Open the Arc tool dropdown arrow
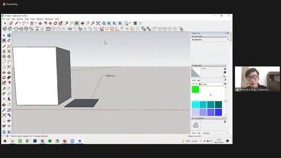This screenshot has width=281, height=158. tap(28, 23)
